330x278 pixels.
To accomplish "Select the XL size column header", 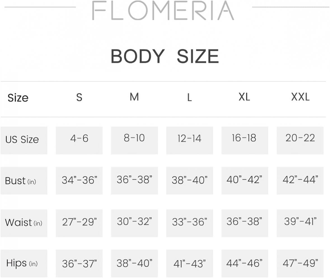I will pos(244,97).
